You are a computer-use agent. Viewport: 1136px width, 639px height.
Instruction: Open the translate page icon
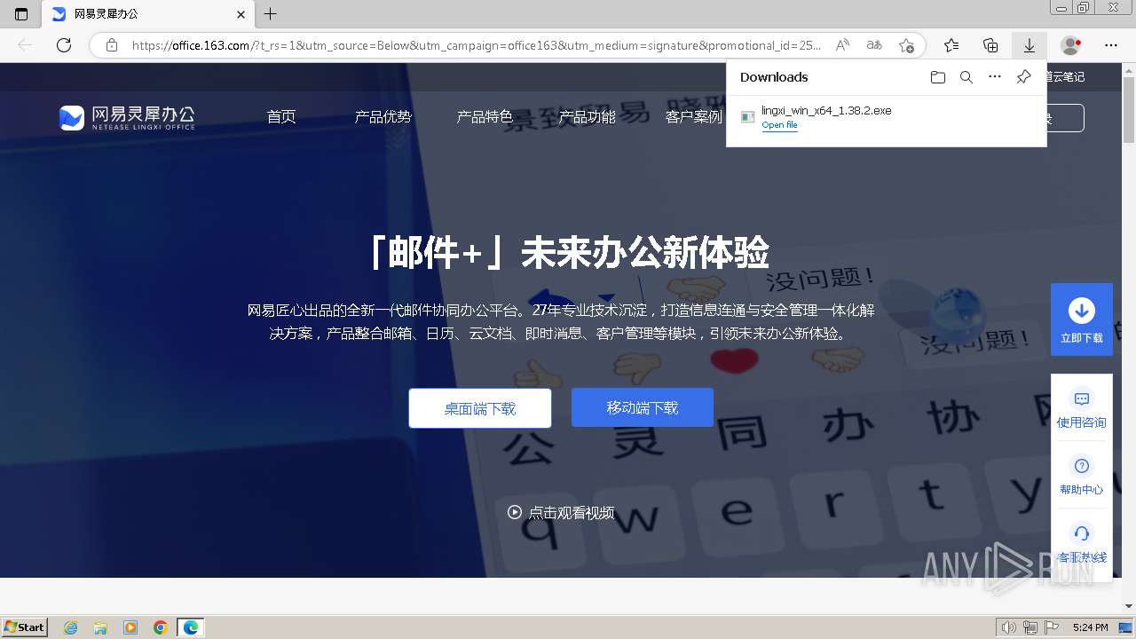point(874,45)
